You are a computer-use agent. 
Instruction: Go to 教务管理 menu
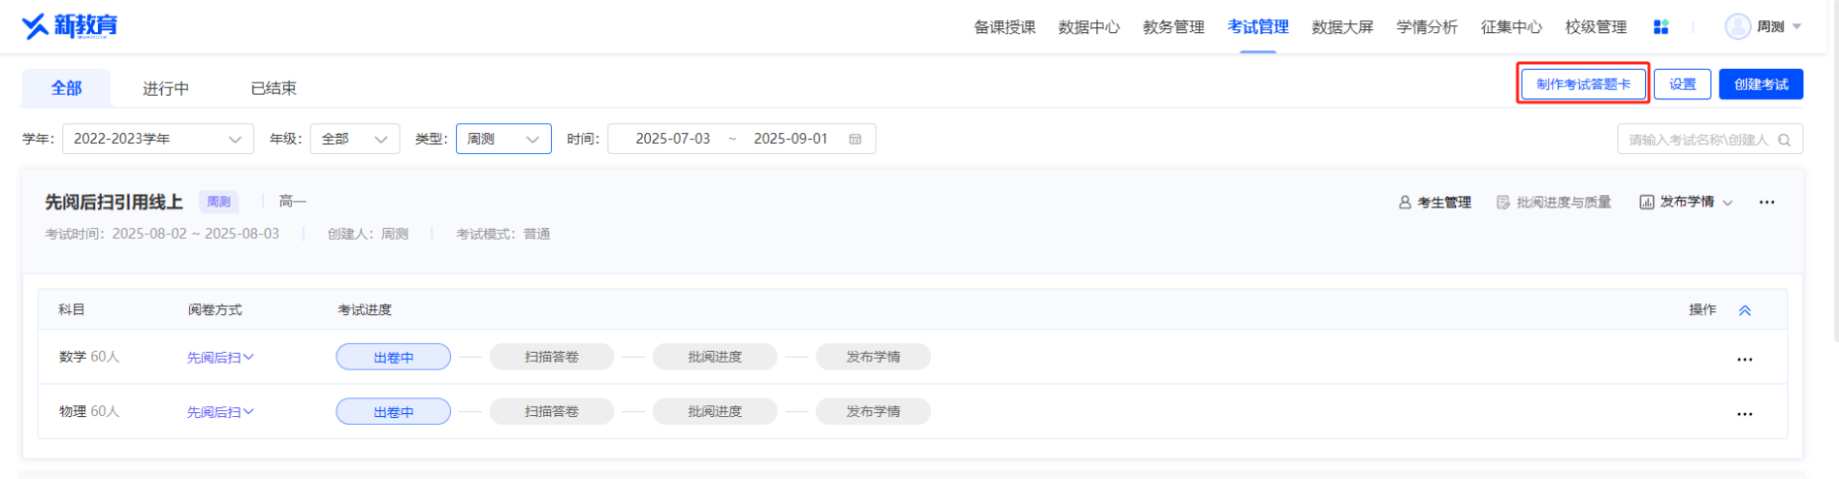(x=1174, y=27)
